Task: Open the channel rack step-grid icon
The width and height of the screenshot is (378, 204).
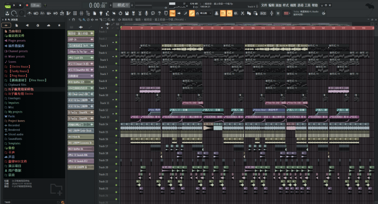Action: [x=75, y=13]
